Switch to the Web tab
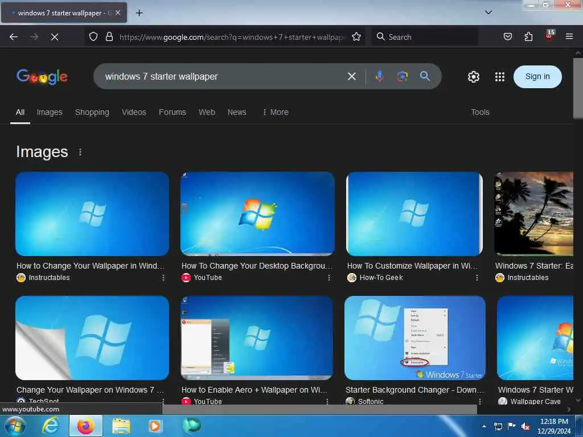The height and width of the screenshot is (437, 583). [x=207, y=112]
